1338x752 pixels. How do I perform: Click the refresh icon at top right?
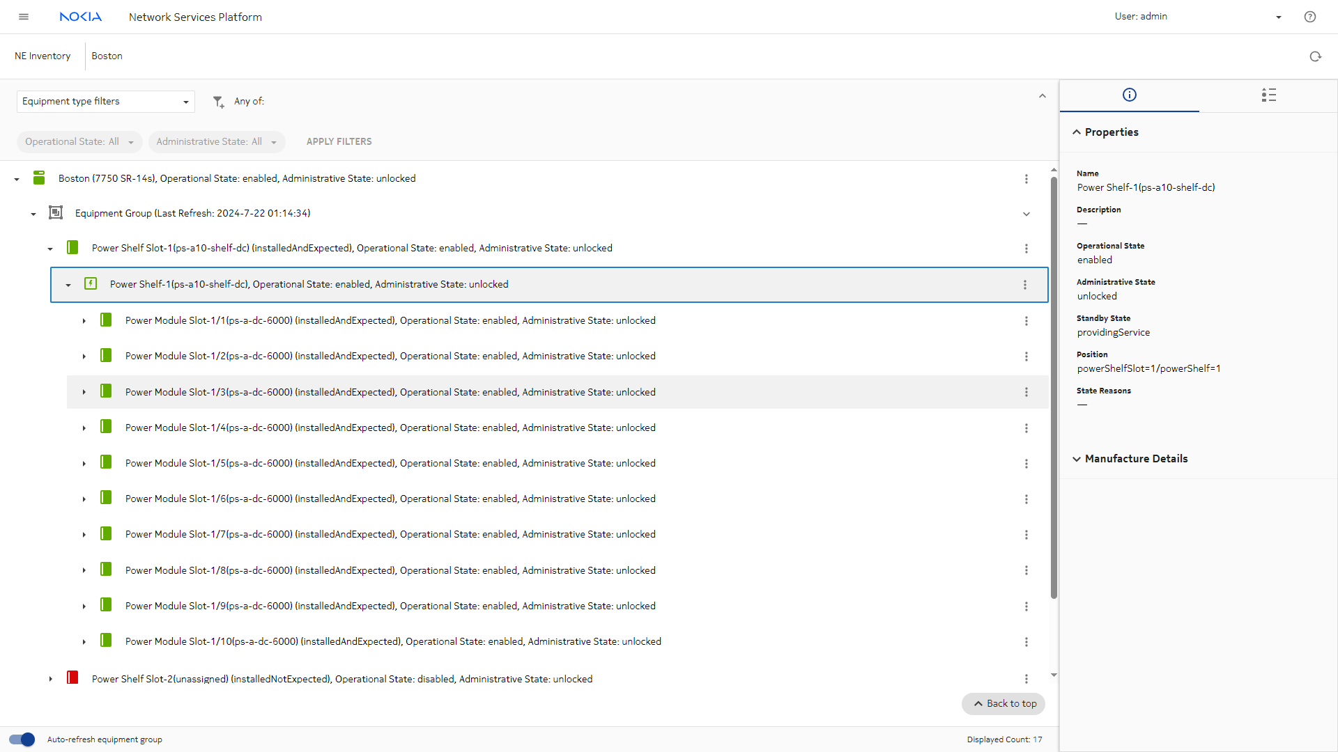tap(1315, 56)
